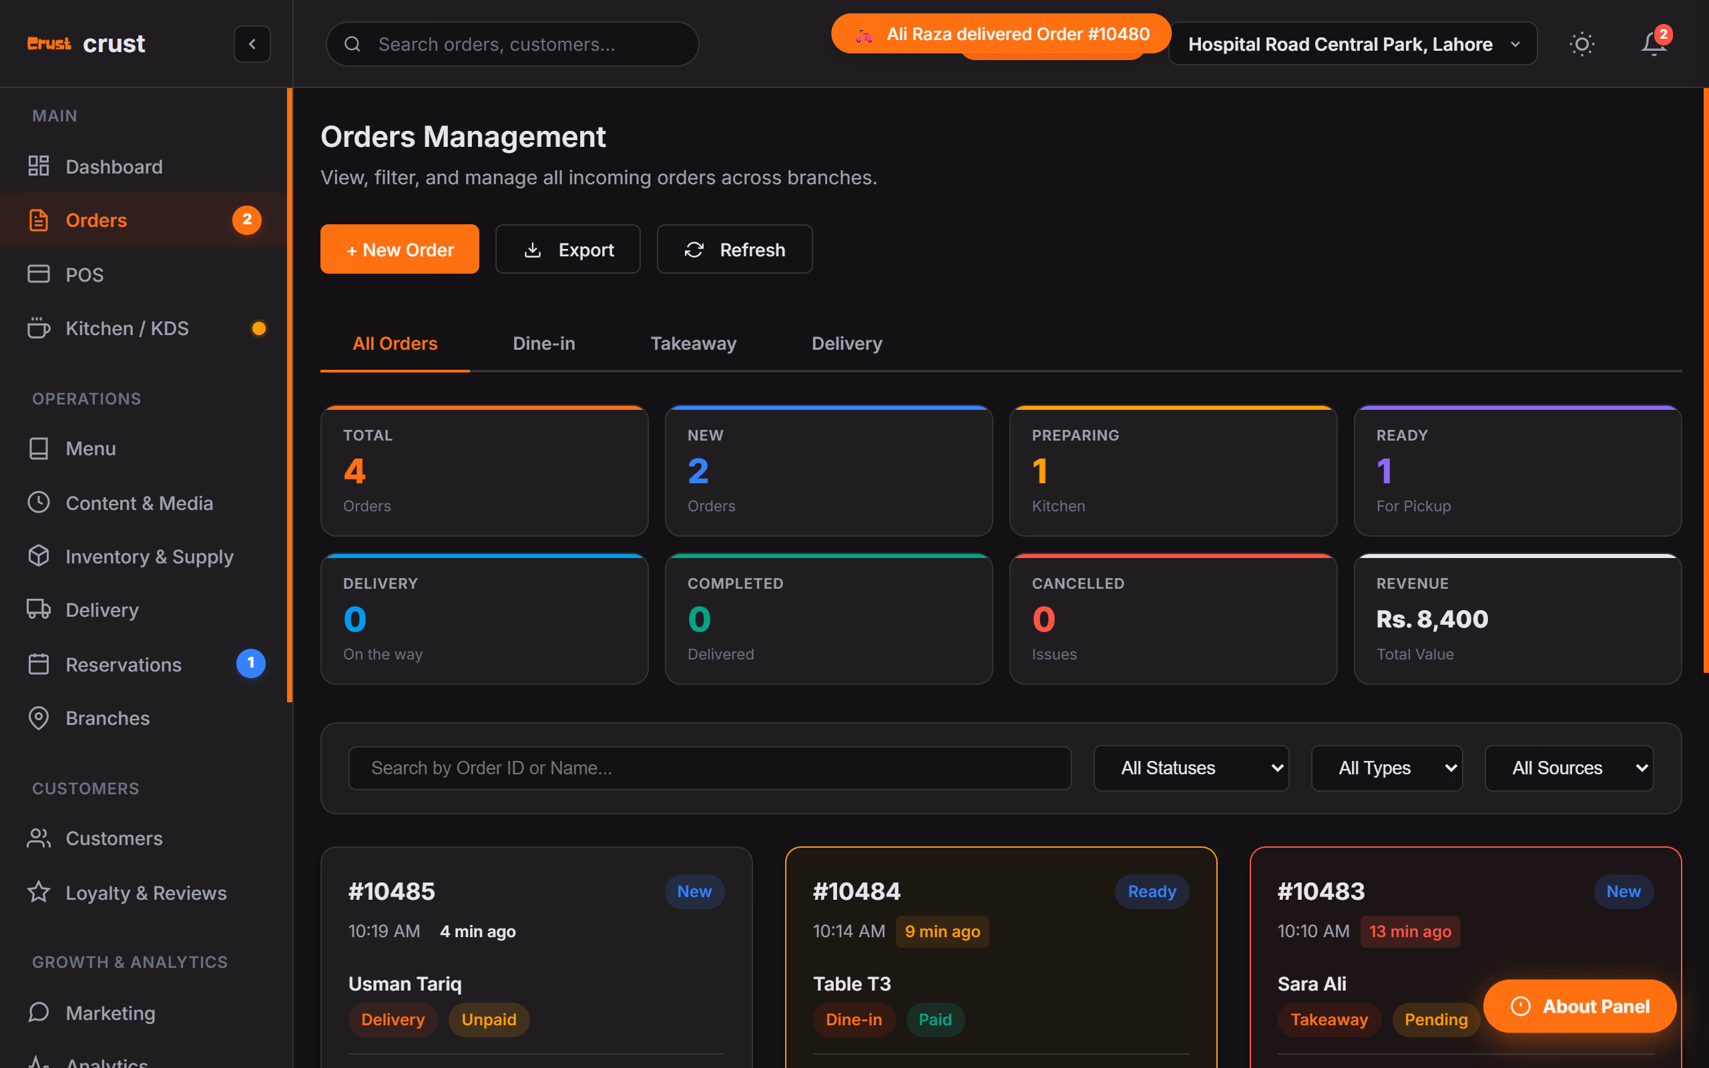Open order card #10485

pyautogui.click(x=537, y=957)
